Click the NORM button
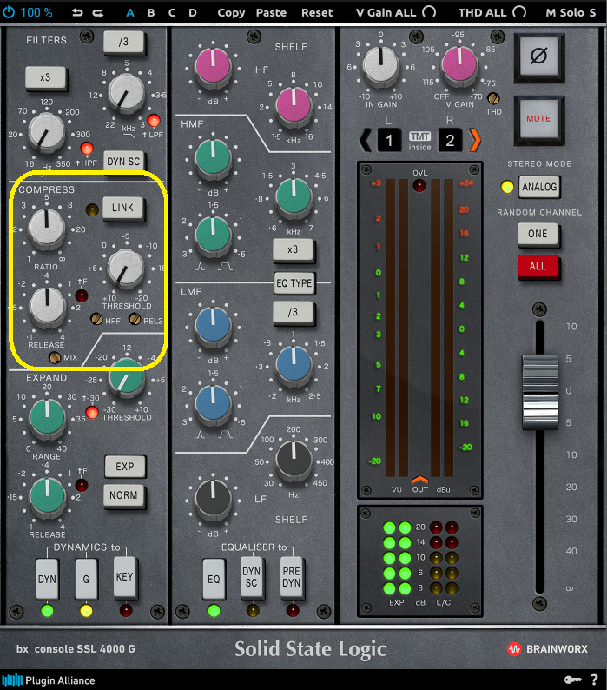607x690 pixels. [123, 495]
